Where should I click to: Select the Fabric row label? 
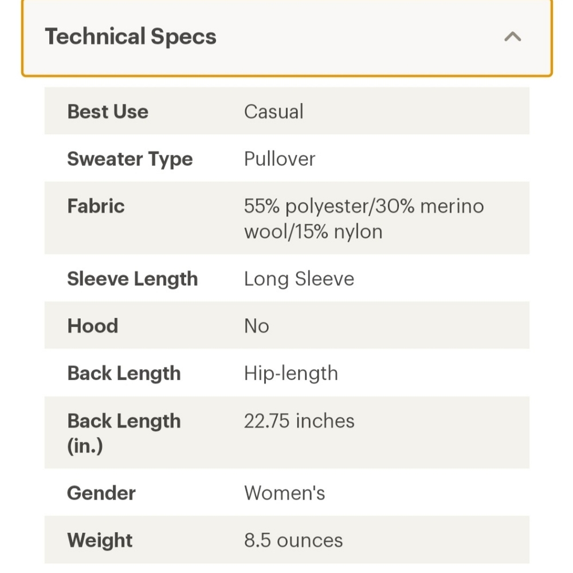point(96,206)
